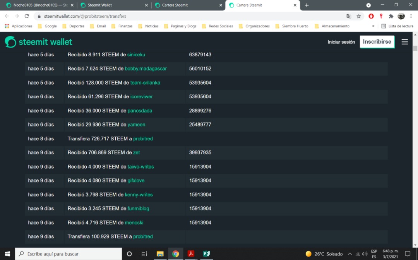Screen dimensions: 418x260
Task: Open Finanzas bookmark folder
Action: coord(122,26)
